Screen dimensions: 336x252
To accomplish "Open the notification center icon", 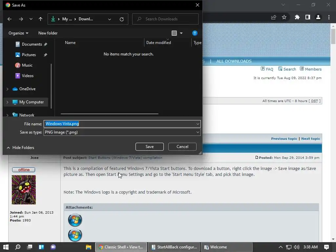I will tap(326, 247).
